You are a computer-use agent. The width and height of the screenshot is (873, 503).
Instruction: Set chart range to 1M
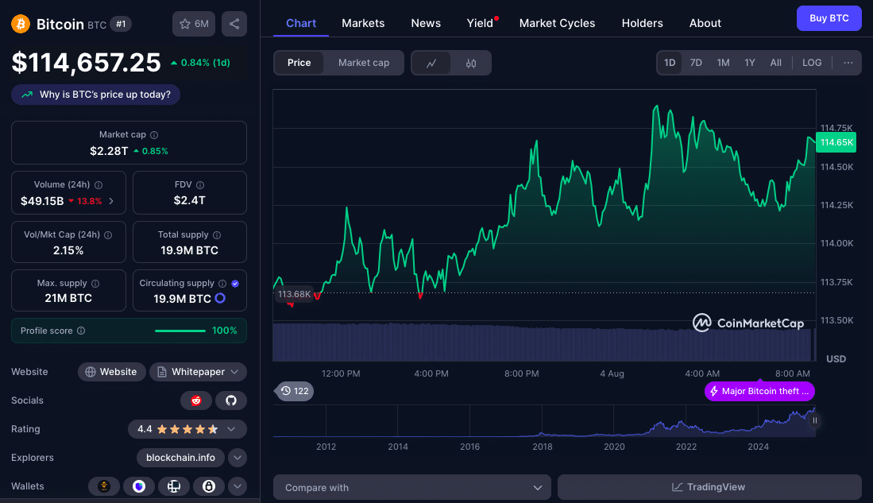pyautogui.click(x=723, y=63)
